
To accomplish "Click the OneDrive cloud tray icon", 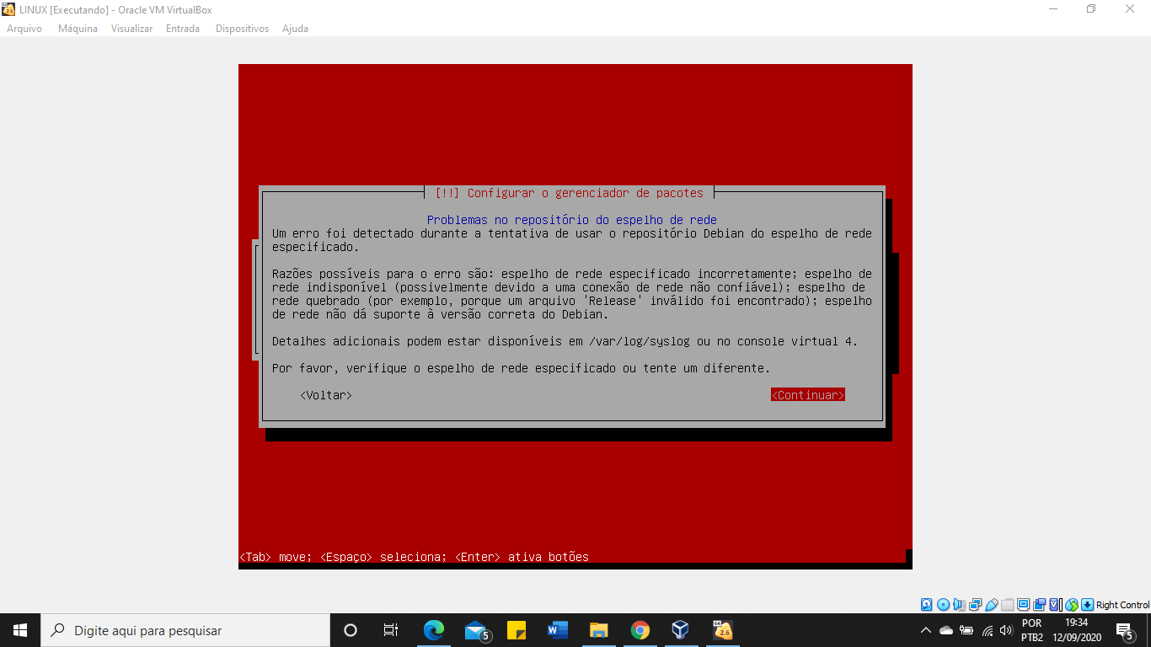I will 946,630.
